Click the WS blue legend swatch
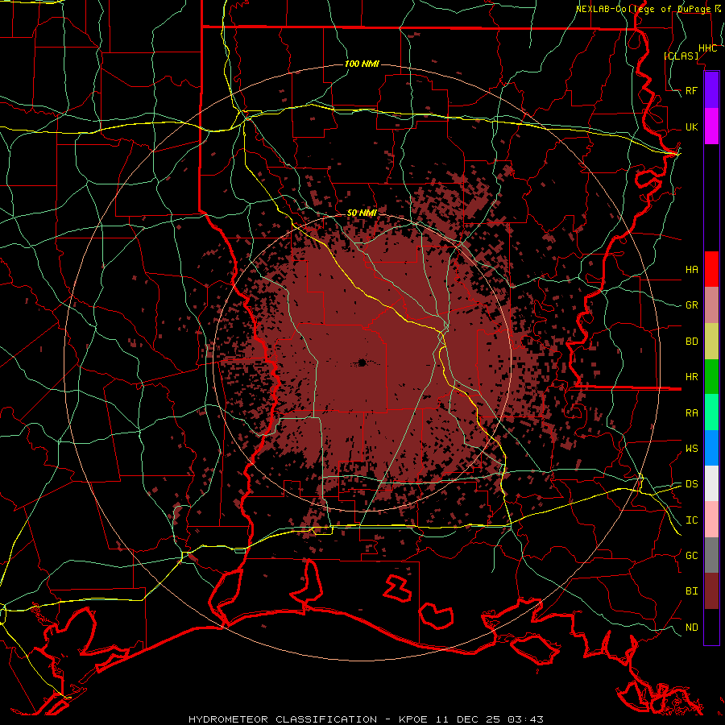Image resolution: width=725 pixels, height=725 pixels. [711, 448]
